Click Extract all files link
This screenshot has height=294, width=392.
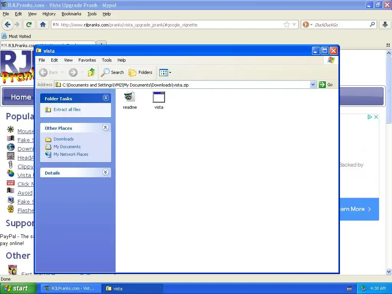[67, 109]
